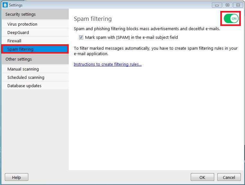Click the Security settings section header
The height and width of the screenshot is (185, 245).
(x=21, y=14)
